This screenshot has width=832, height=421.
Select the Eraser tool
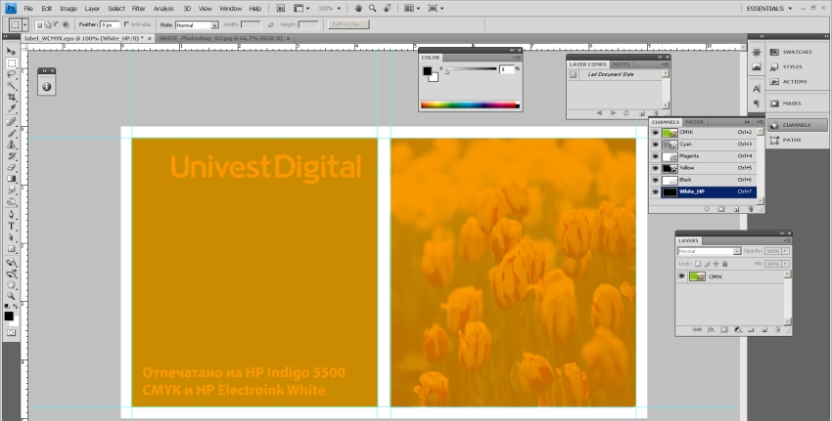(11, 167)
